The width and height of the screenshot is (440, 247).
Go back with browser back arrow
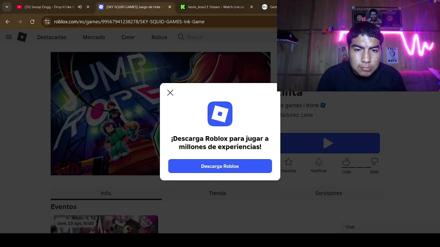tap(8, 22)
